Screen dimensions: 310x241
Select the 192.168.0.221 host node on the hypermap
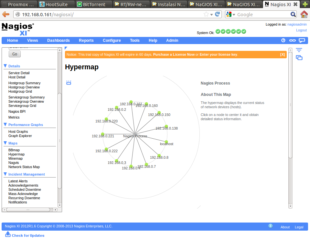pyautogui.click(x=103, y=134)
